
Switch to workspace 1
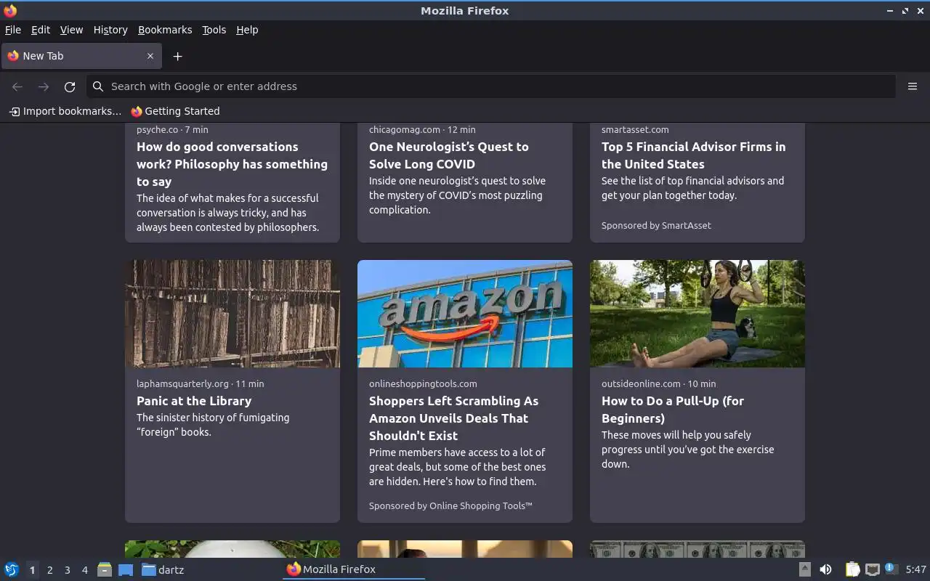pos(32,570)
